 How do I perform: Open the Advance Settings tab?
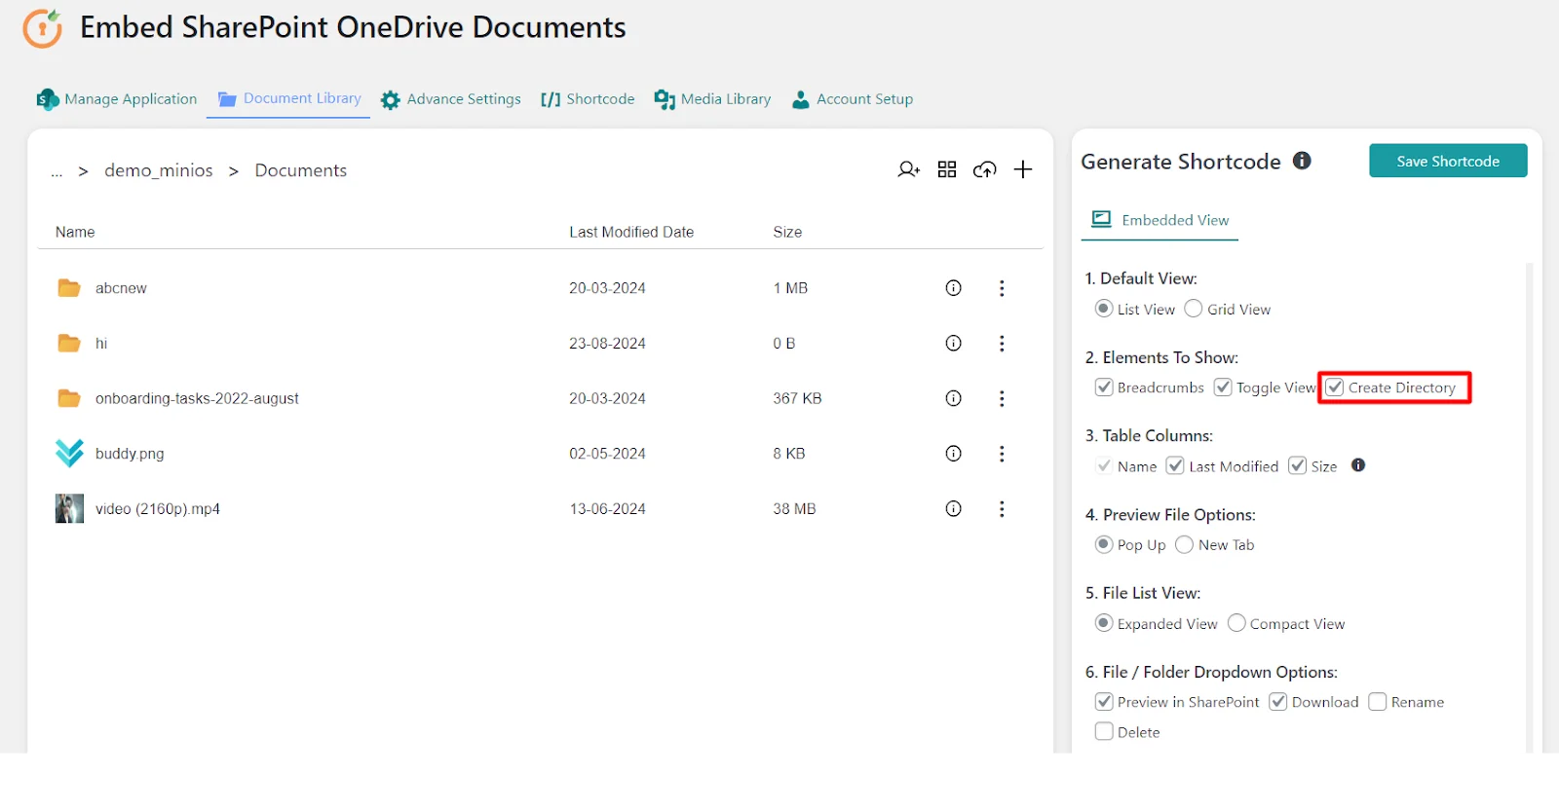tap(451, 99)
